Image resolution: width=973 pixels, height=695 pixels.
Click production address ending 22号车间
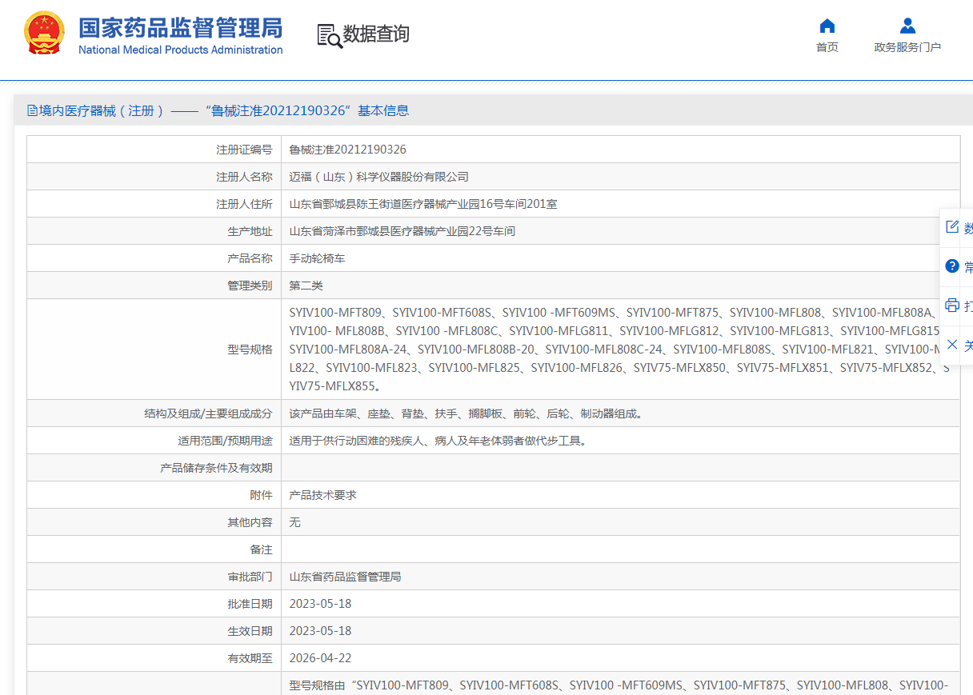click(x=402, y=231)
